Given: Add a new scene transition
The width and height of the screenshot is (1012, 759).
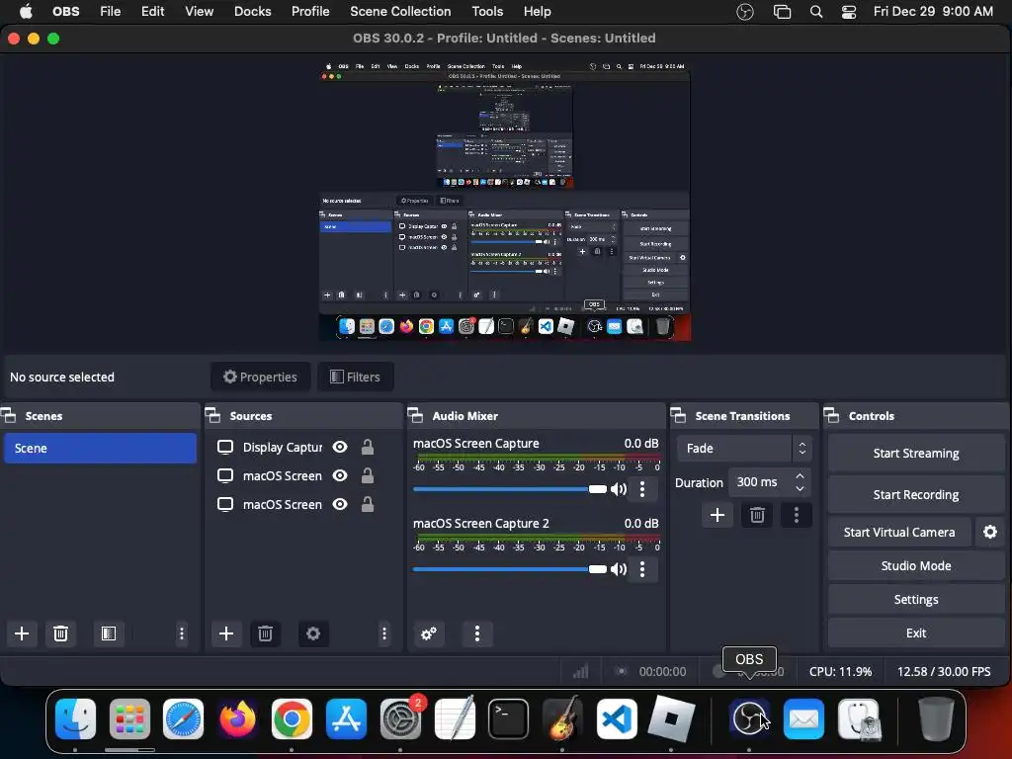Looking at the screenshot, I should pos(717,514).
